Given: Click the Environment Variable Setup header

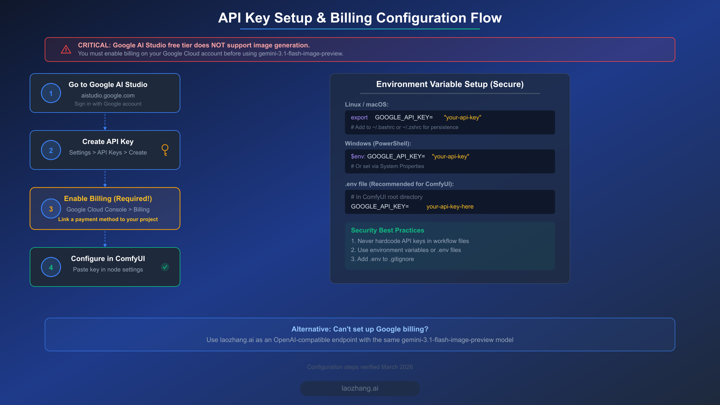Looking at the screenshot, I should pos(450,84).
